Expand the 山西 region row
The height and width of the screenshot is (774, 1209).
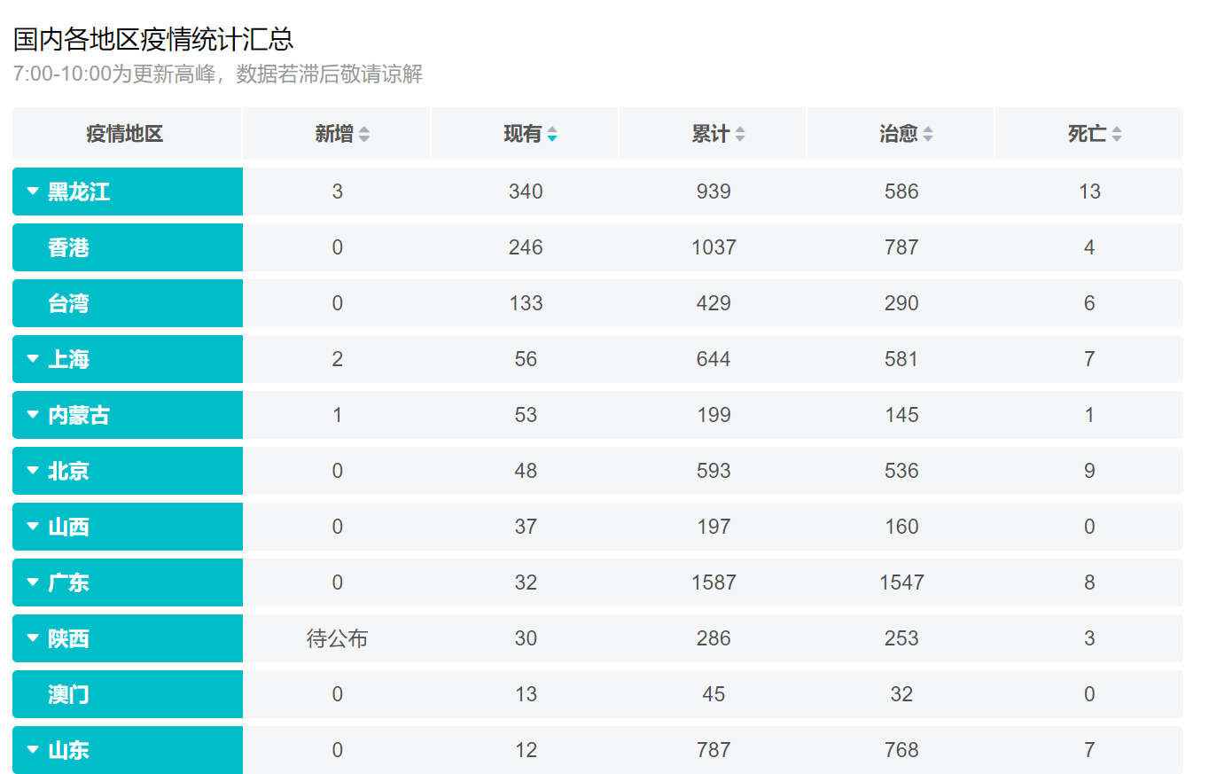coord(33,527)
